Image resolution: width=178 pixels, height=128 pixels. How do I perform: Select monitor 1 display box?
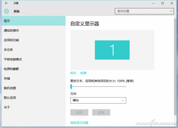coord(112,50)
